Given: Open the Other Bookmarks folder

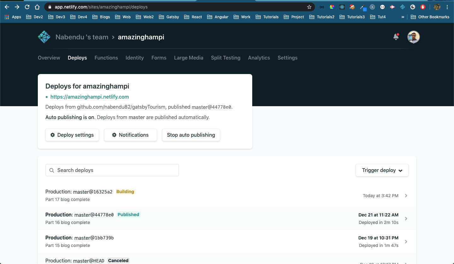Looking at the screenshot, I should [x=430, y=17].
